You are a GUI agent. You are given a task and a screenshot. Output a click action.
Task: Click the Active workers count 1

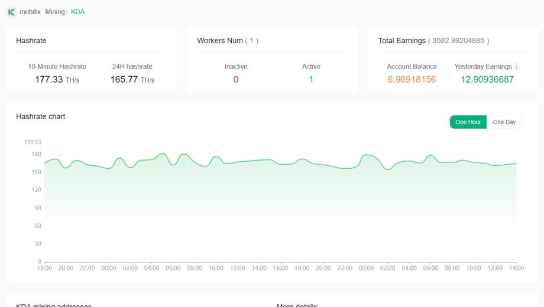coord(311,80)
